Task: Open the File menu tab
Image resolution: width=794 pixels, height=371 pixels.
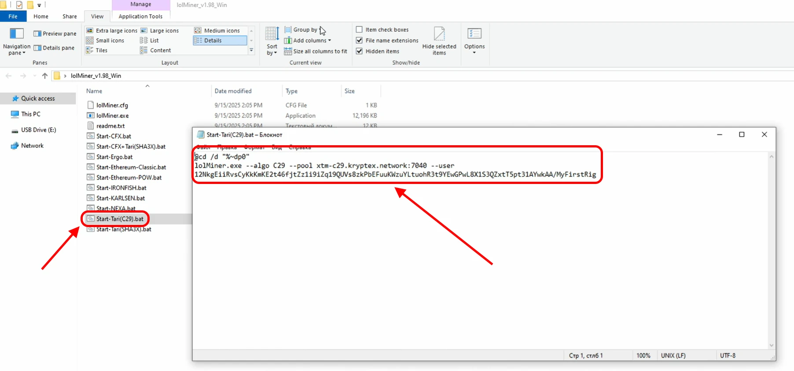Action: (x=13, y=16)
